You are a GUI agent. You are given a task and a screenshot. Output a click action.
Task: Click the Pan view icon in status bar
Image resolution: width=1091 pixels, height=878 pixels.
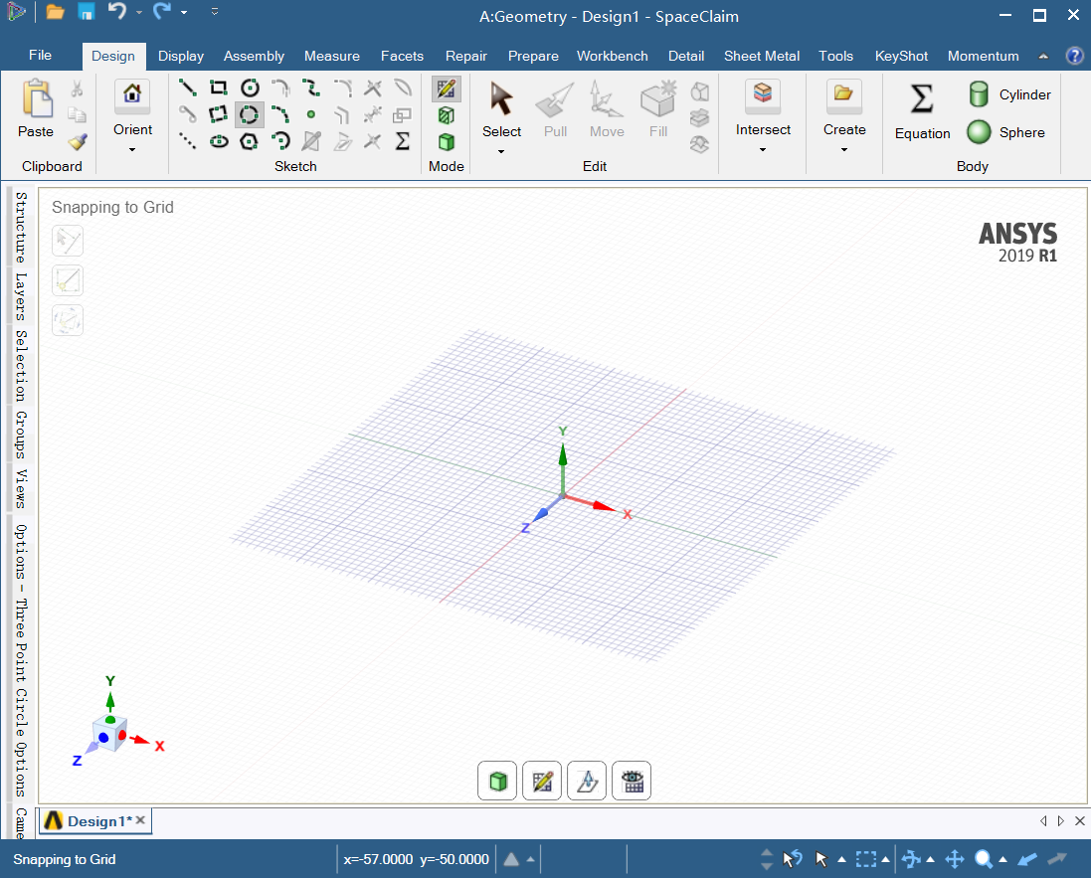954,859
